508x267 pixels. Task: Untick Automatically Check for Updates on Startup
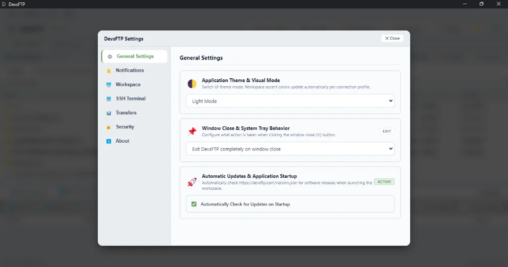tap(194, 204)
